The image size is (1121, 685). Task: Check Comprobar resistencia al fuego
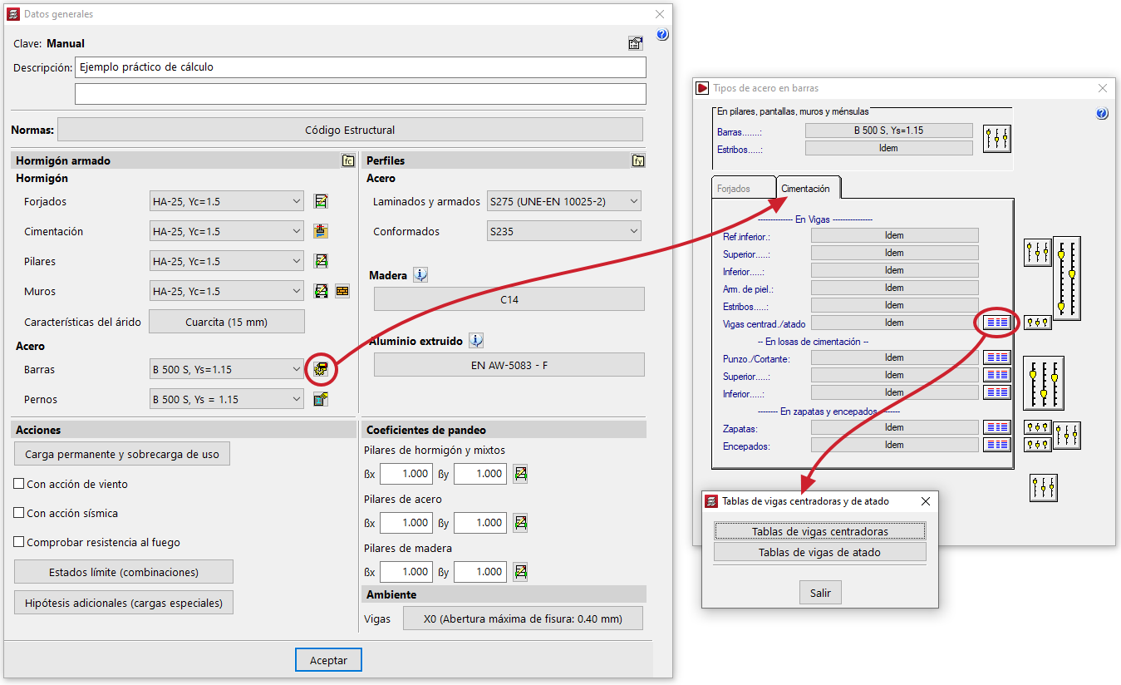(19, 542)
